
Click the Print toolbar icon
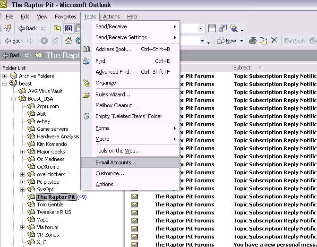point(253,41)
